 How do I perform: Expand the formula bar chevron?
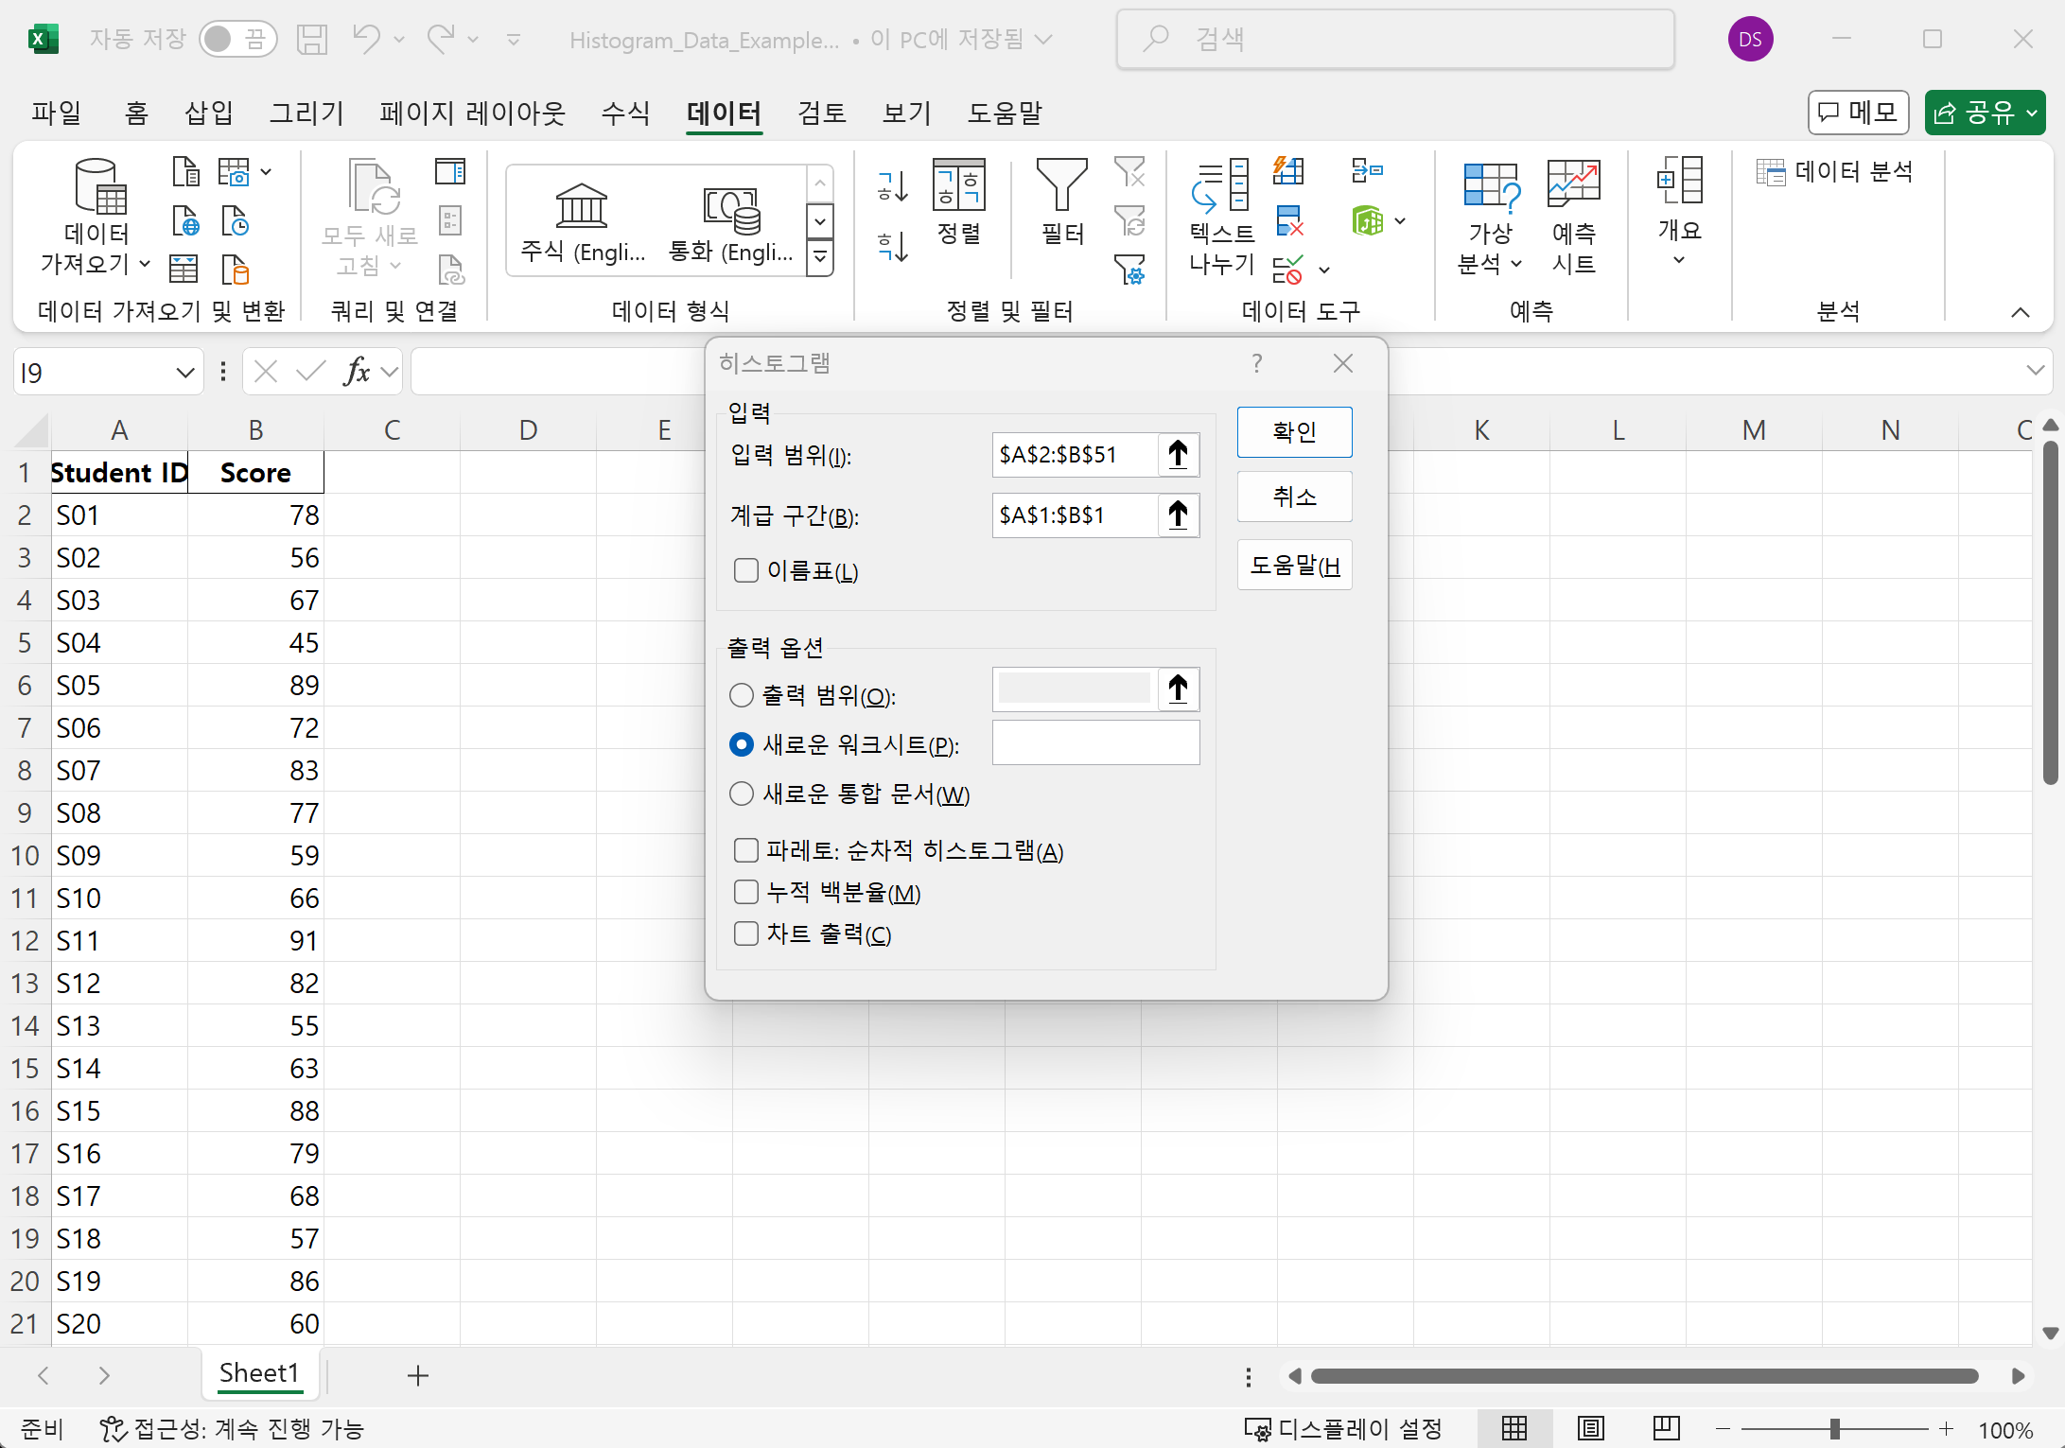click(x=2035, y=371)
